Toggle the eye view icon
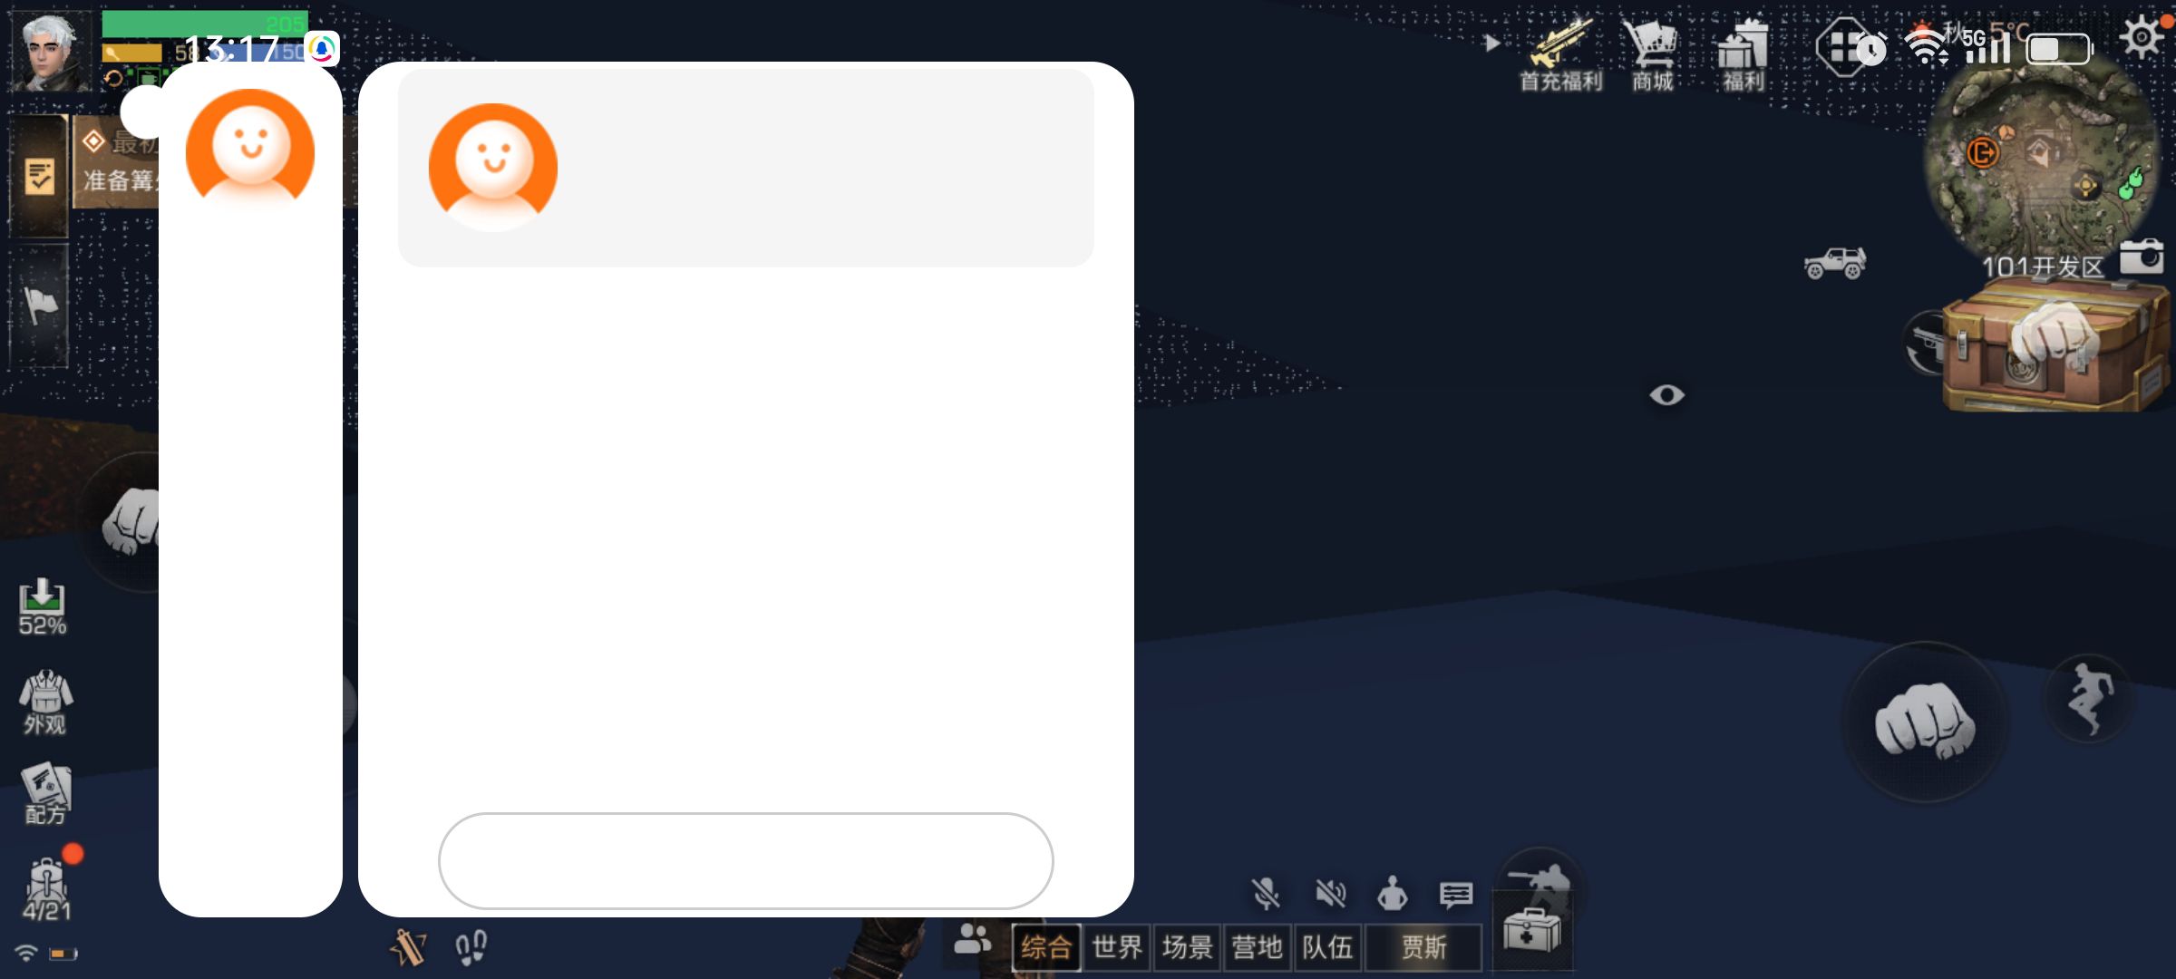2176x979 pixels. 1666,395
